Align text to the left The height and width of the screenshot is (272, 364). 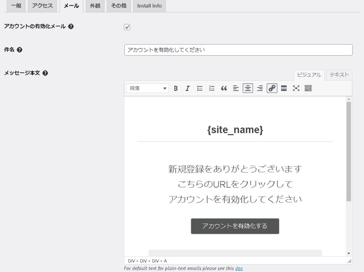point(236,88)
